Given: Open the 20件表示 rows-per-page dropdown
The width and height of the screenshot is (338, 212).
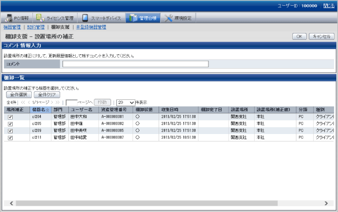Looking at the screenshot, I should 126,102.
